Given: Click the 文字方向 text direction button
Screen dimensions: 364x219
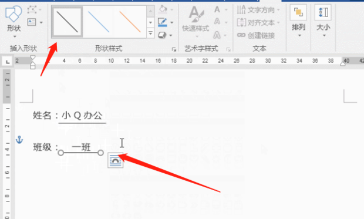Looking at the screenshot, I should point(258,10).
